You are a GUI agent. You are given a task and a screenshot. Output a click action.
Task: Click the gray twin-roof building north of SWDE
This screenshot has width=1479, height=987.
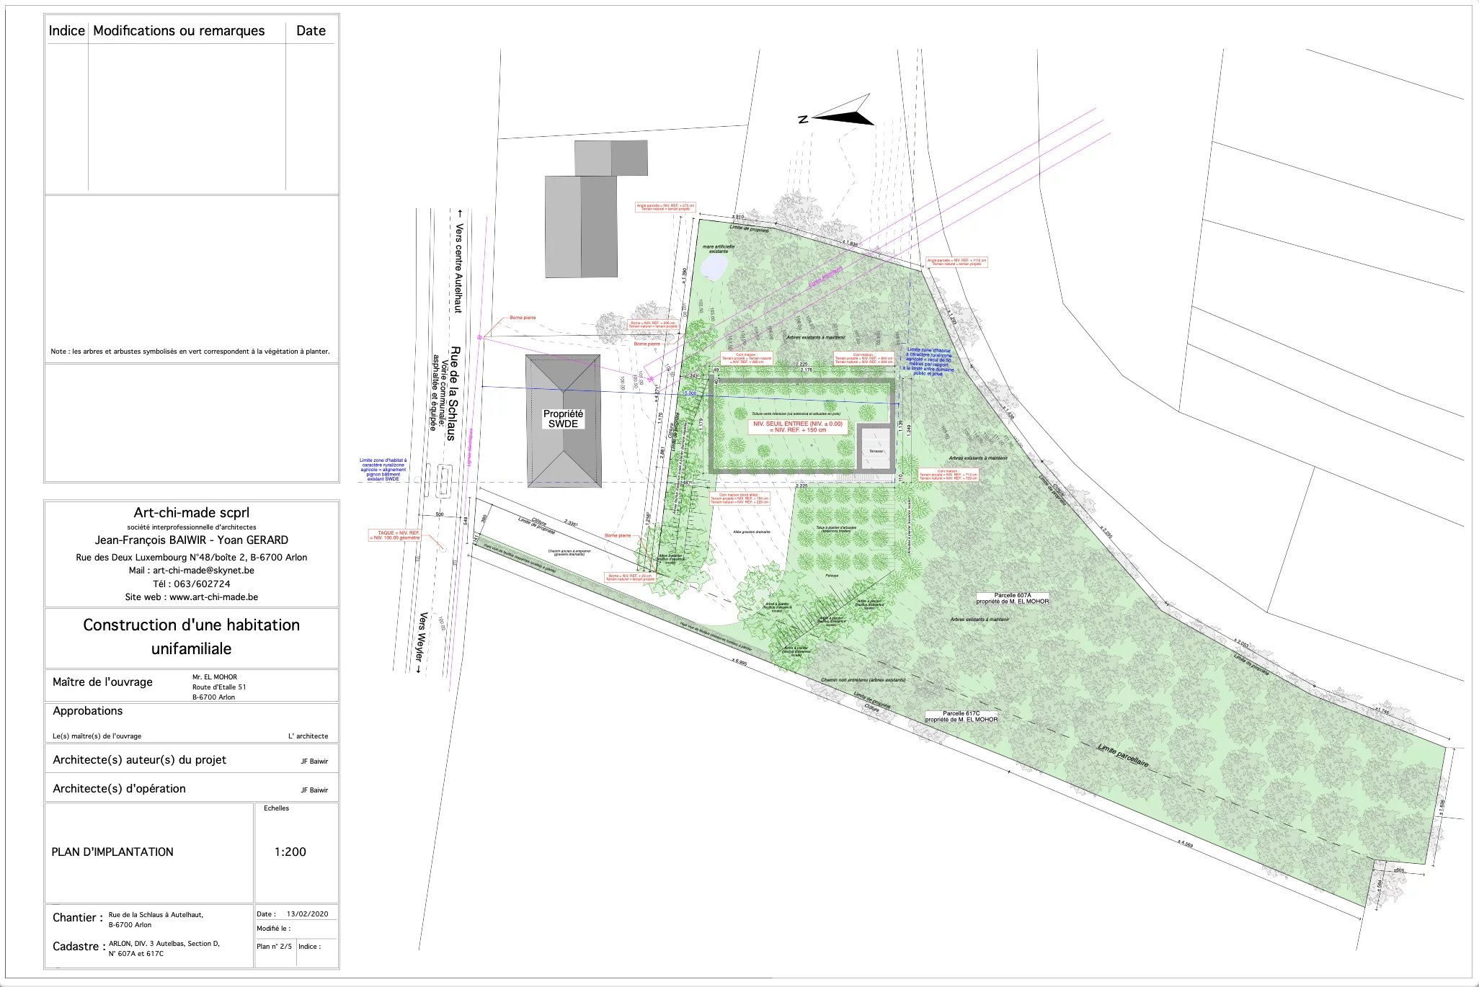581,226
